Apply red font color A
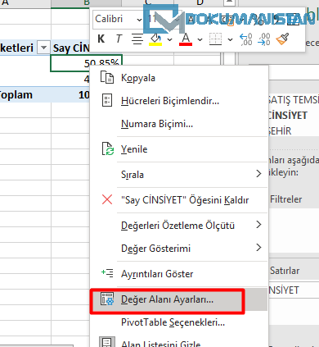Image resolution: width=319 pixels, height=347 pixels. (x=186, y=39)
